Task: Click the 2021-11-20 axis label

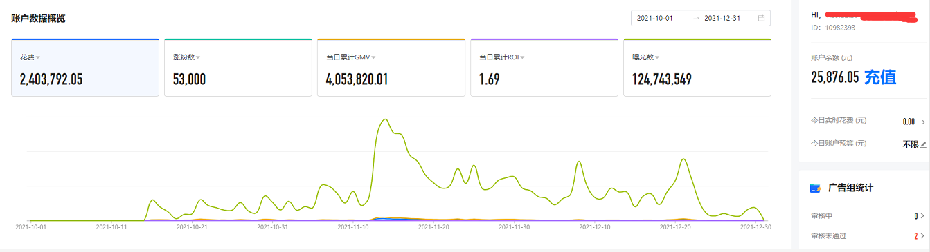Action: [x=434, y=226]
